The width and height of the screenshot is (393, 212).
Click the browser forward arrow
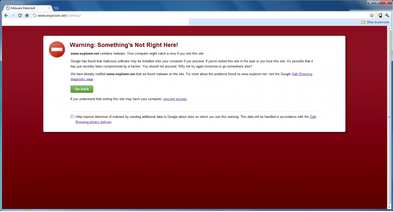coord(13,16)
